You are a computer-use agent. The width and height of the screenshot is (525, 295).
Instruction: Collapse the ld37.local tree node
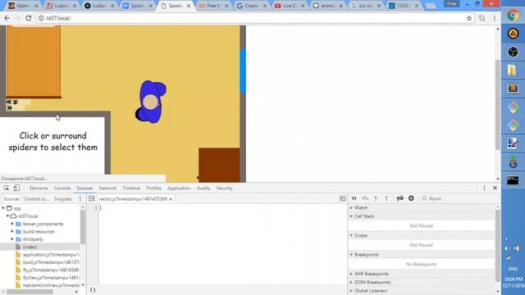(8, 216)
